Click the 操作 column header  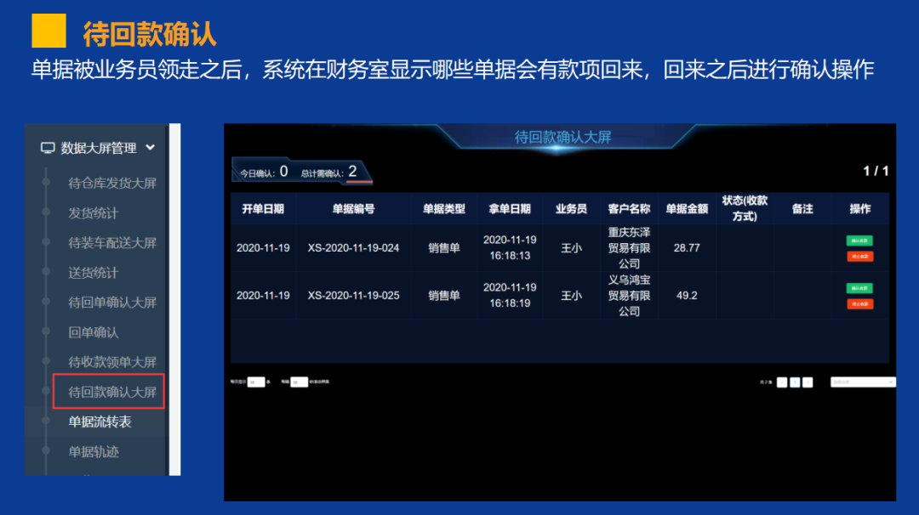[x=860, y=209]
